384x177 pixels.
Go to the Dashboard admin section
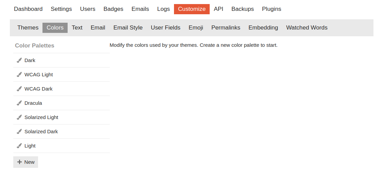28,9
